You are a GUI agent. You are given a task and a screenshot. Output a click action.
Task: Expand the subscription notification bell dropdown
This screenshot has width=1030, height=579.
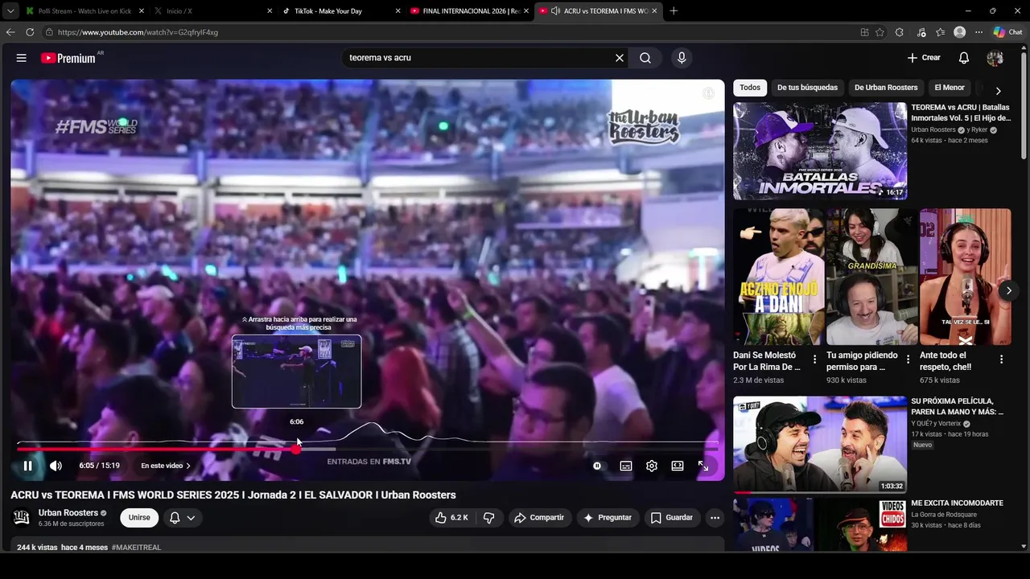tap(183, 518)
